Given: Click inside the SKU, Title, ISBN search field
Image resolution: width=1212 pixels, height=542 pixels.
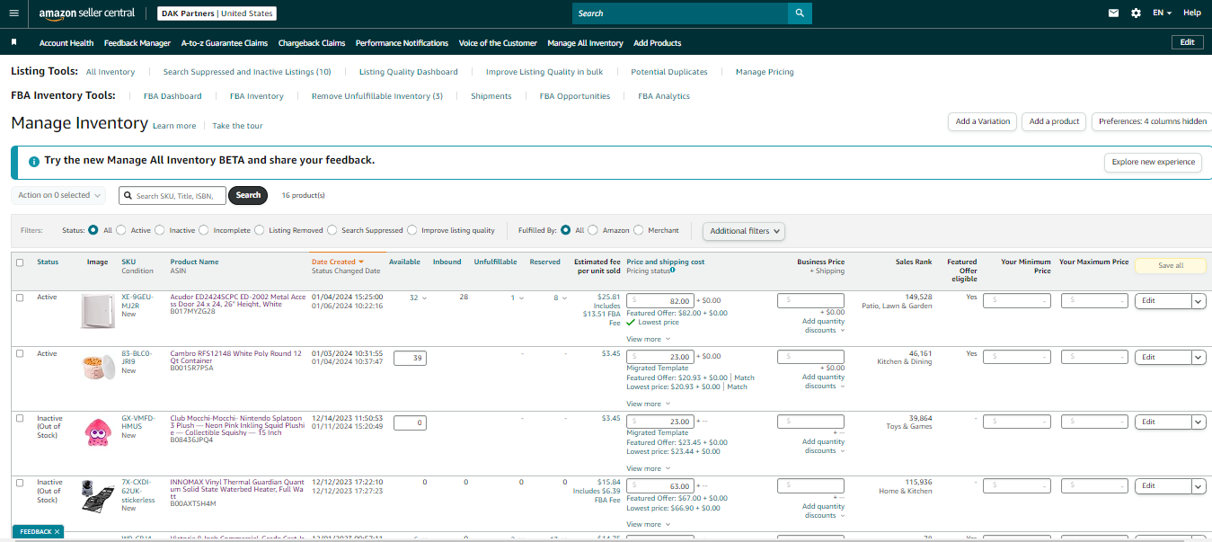Looking at the screenshot, I should [173, 195].
